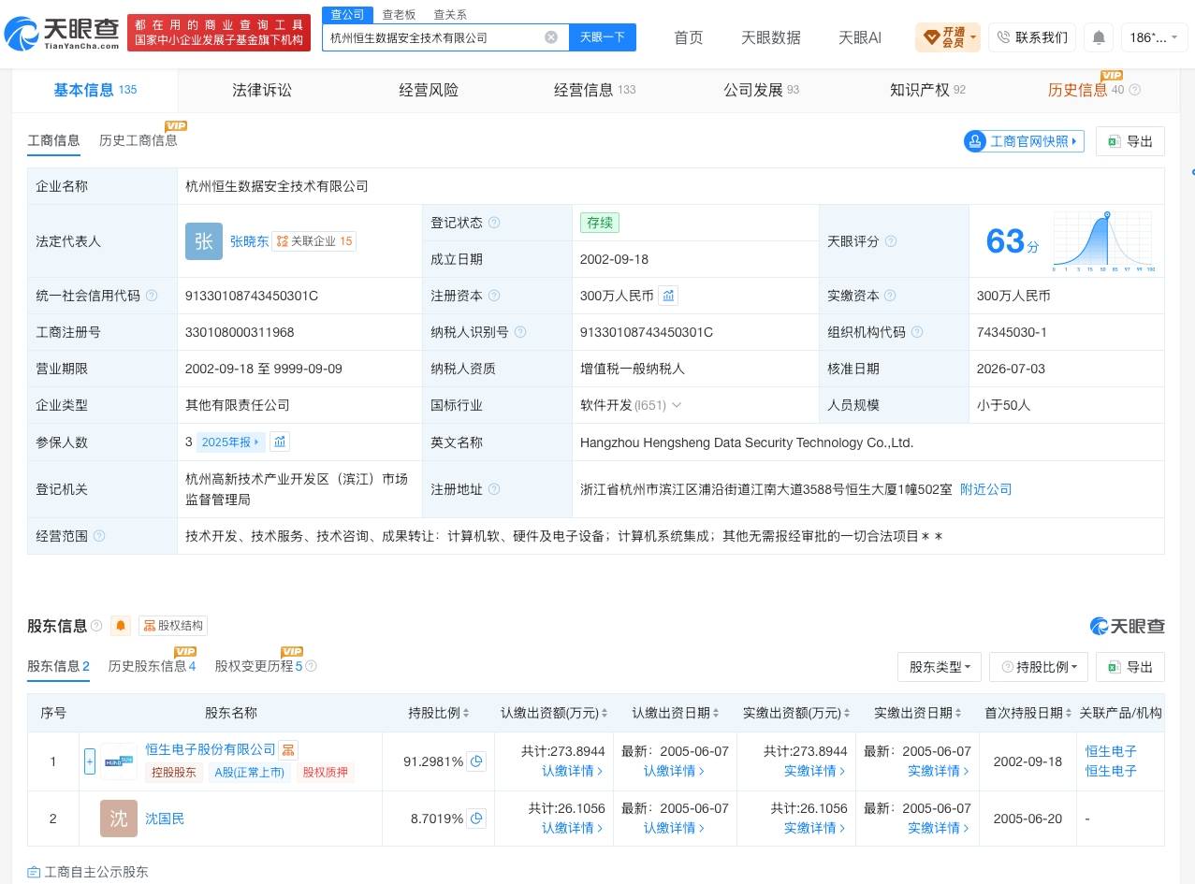Expand the 2025年报 insured count selector
This screenshot has width=1195, height=884.
pos(232,442)
